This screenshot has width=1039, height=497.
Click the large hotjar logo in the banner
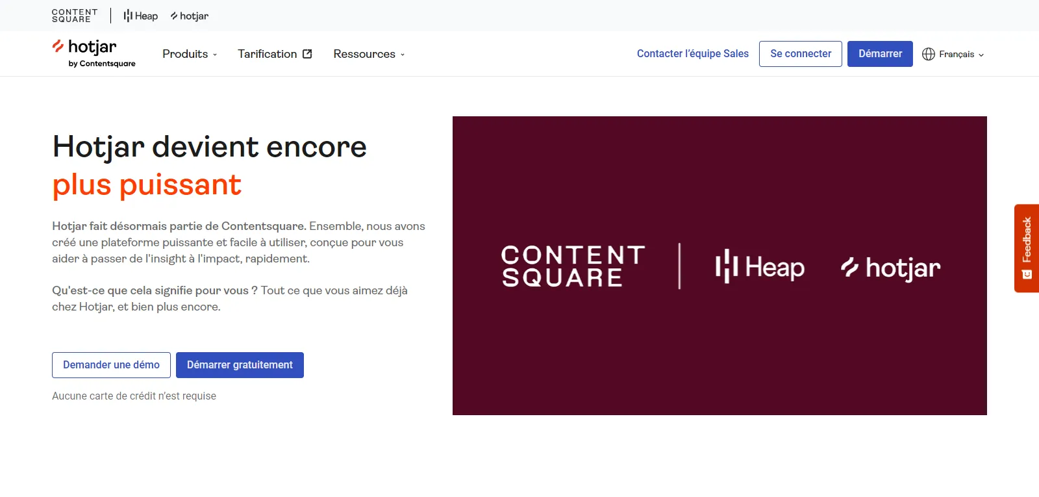[890, 267]
